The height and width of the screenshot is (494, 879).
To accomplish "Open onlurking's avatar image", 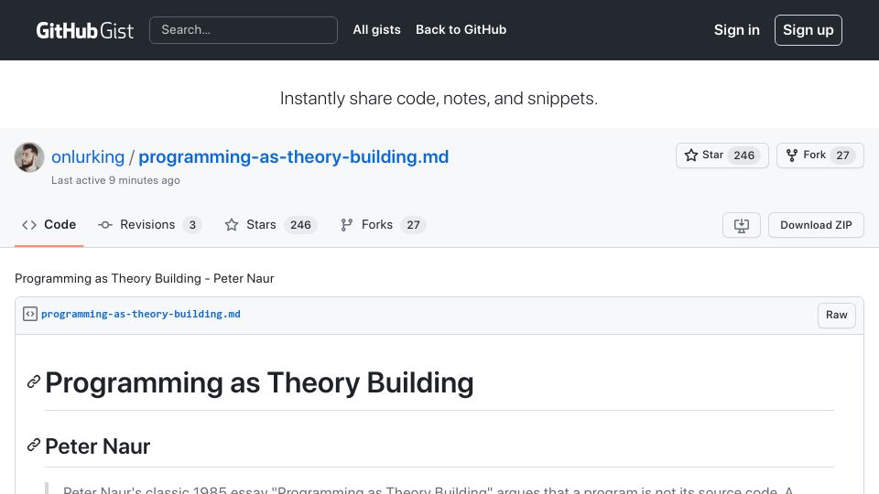I will (29, 157).
